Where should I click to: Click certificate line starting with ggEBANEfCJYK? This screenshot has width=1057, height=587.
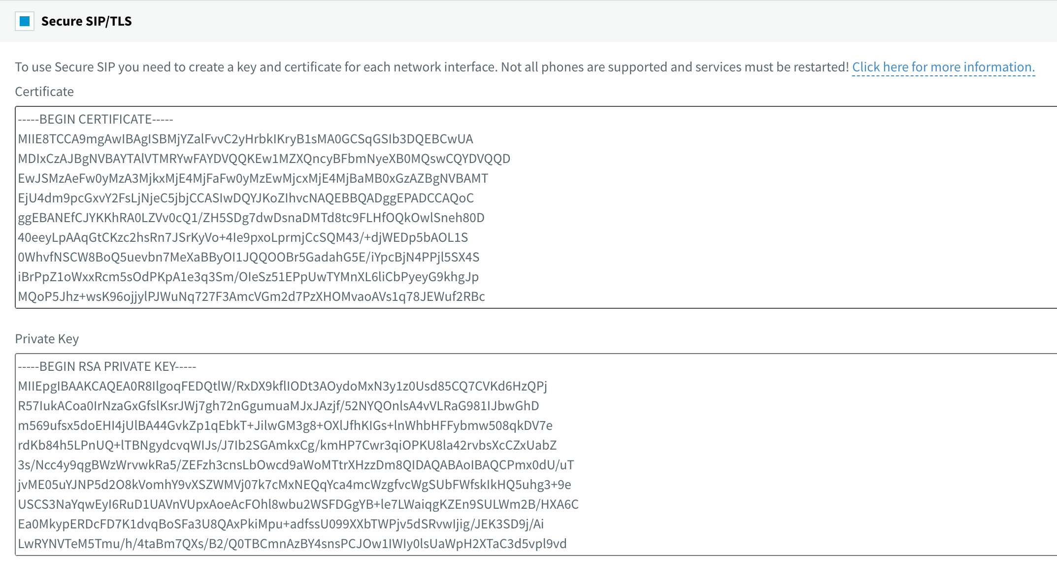click(x=251, y=218)
